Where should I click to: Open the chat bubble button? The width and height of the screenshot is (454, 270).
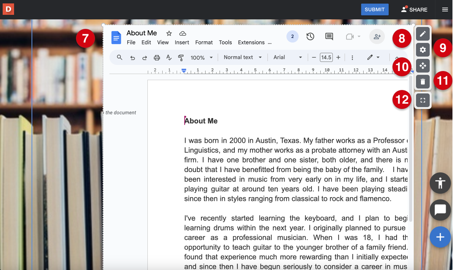[440, 210]
